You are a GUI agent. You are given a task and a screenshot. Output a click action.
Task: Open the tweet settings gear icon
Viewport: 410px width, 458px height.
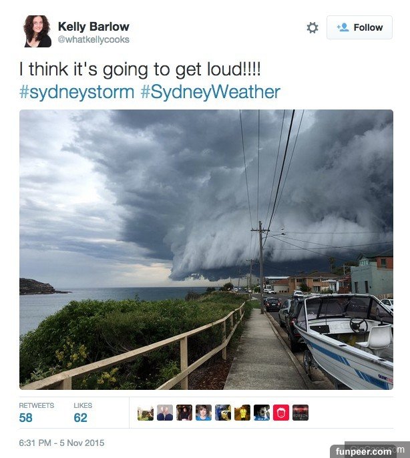pos(312,28)
